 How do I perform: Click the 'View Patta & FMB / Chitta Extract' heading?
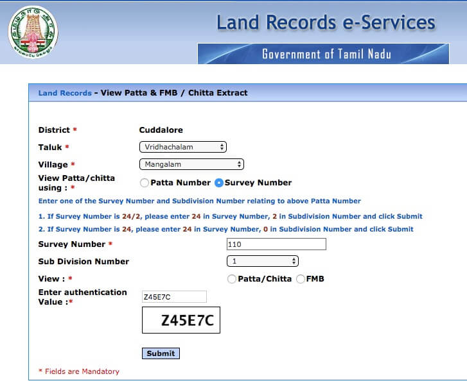tap(174, 93)
